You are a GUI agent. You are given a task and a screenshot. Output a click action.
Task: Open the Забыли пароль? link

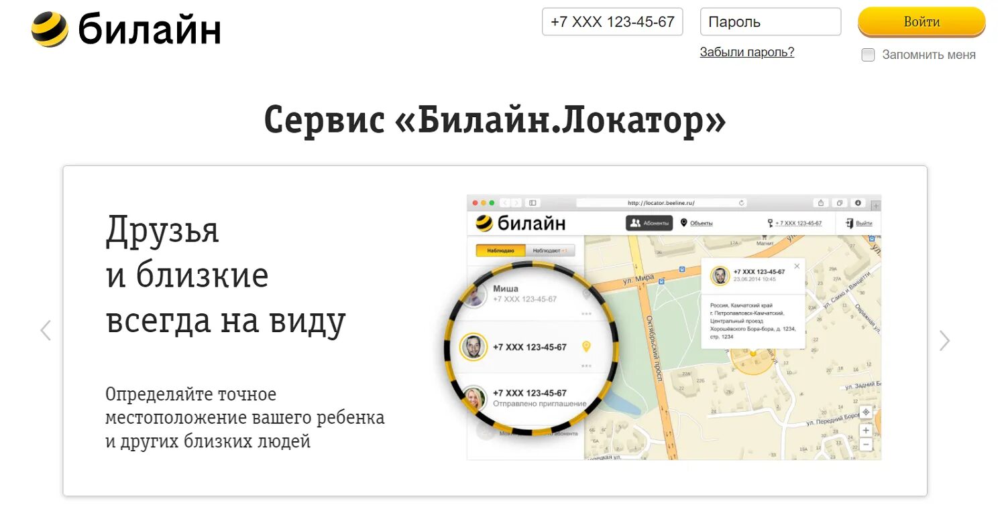coord(747,52)
